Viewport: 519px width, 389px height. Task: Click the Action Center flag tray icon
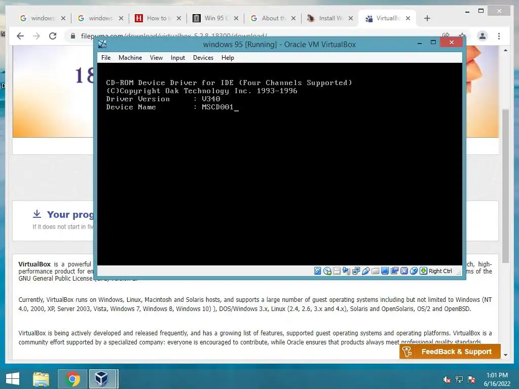tap(471, 379)
